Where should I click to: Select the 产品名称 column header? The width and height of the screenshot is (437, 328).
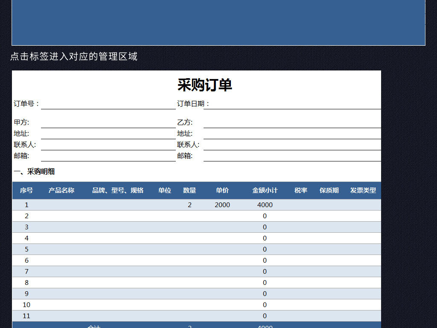tap(62, 190)
